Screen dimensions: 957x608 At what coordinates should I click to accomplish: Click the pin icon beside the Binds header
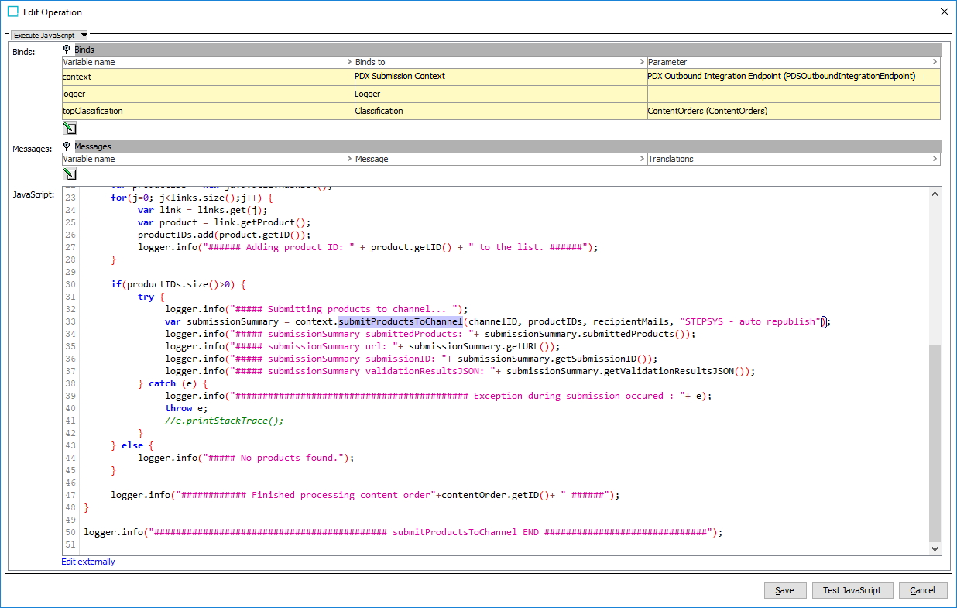coord(67,50)
